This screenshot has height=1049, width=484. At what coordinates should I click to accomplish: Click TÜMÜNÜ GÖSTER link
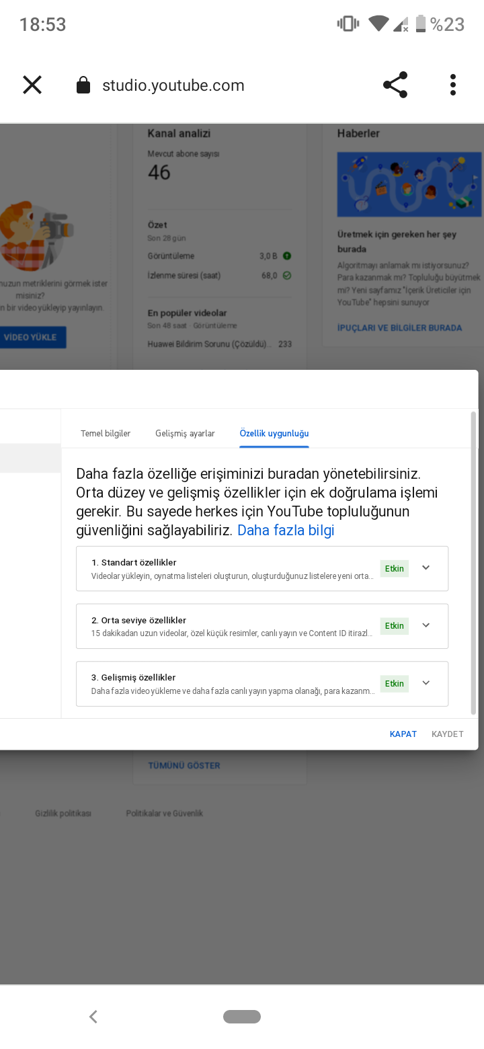tap(184, 765)
